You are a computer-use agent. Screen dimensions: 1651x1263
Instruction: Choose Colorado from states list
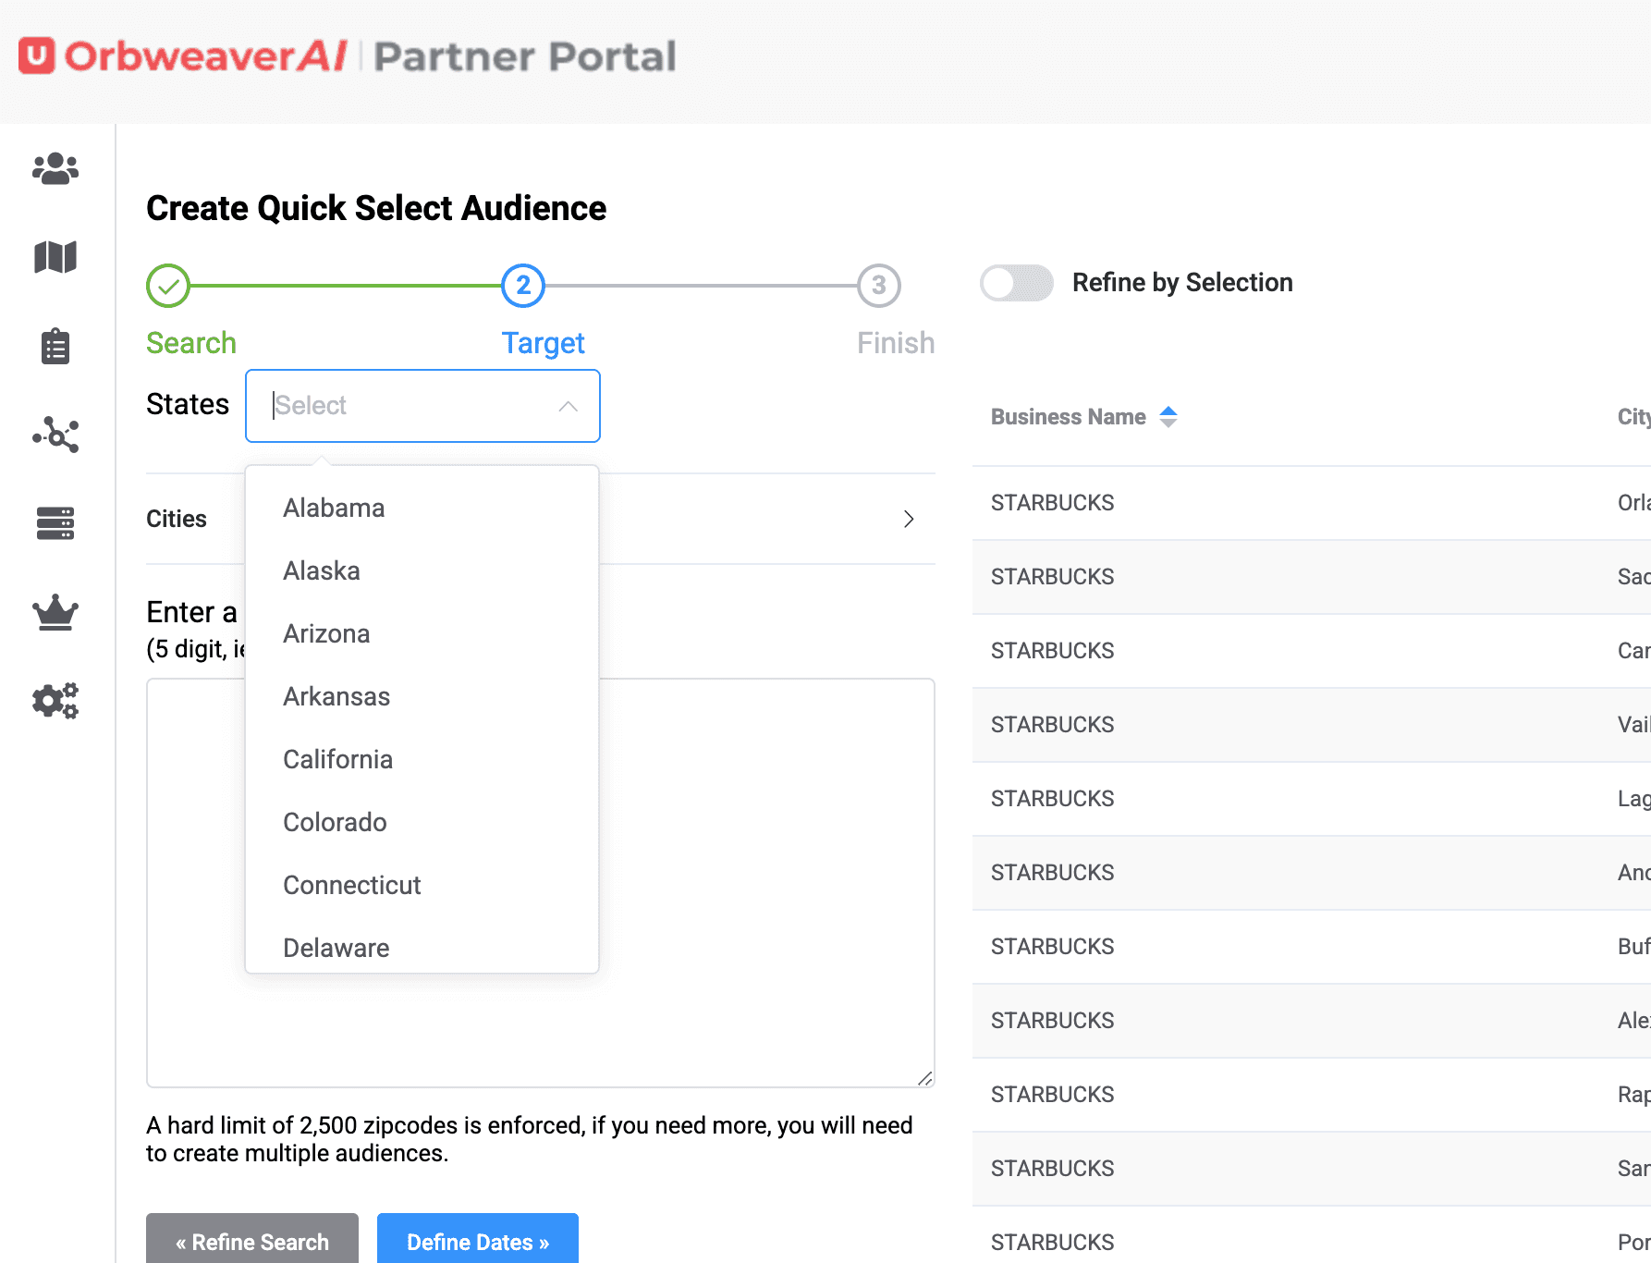pyautogui.click(x=422, y=822)
